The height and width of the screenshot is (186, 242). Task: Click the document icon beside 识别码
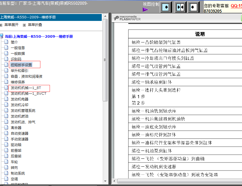pyautogui.click(x=6, y=59)
